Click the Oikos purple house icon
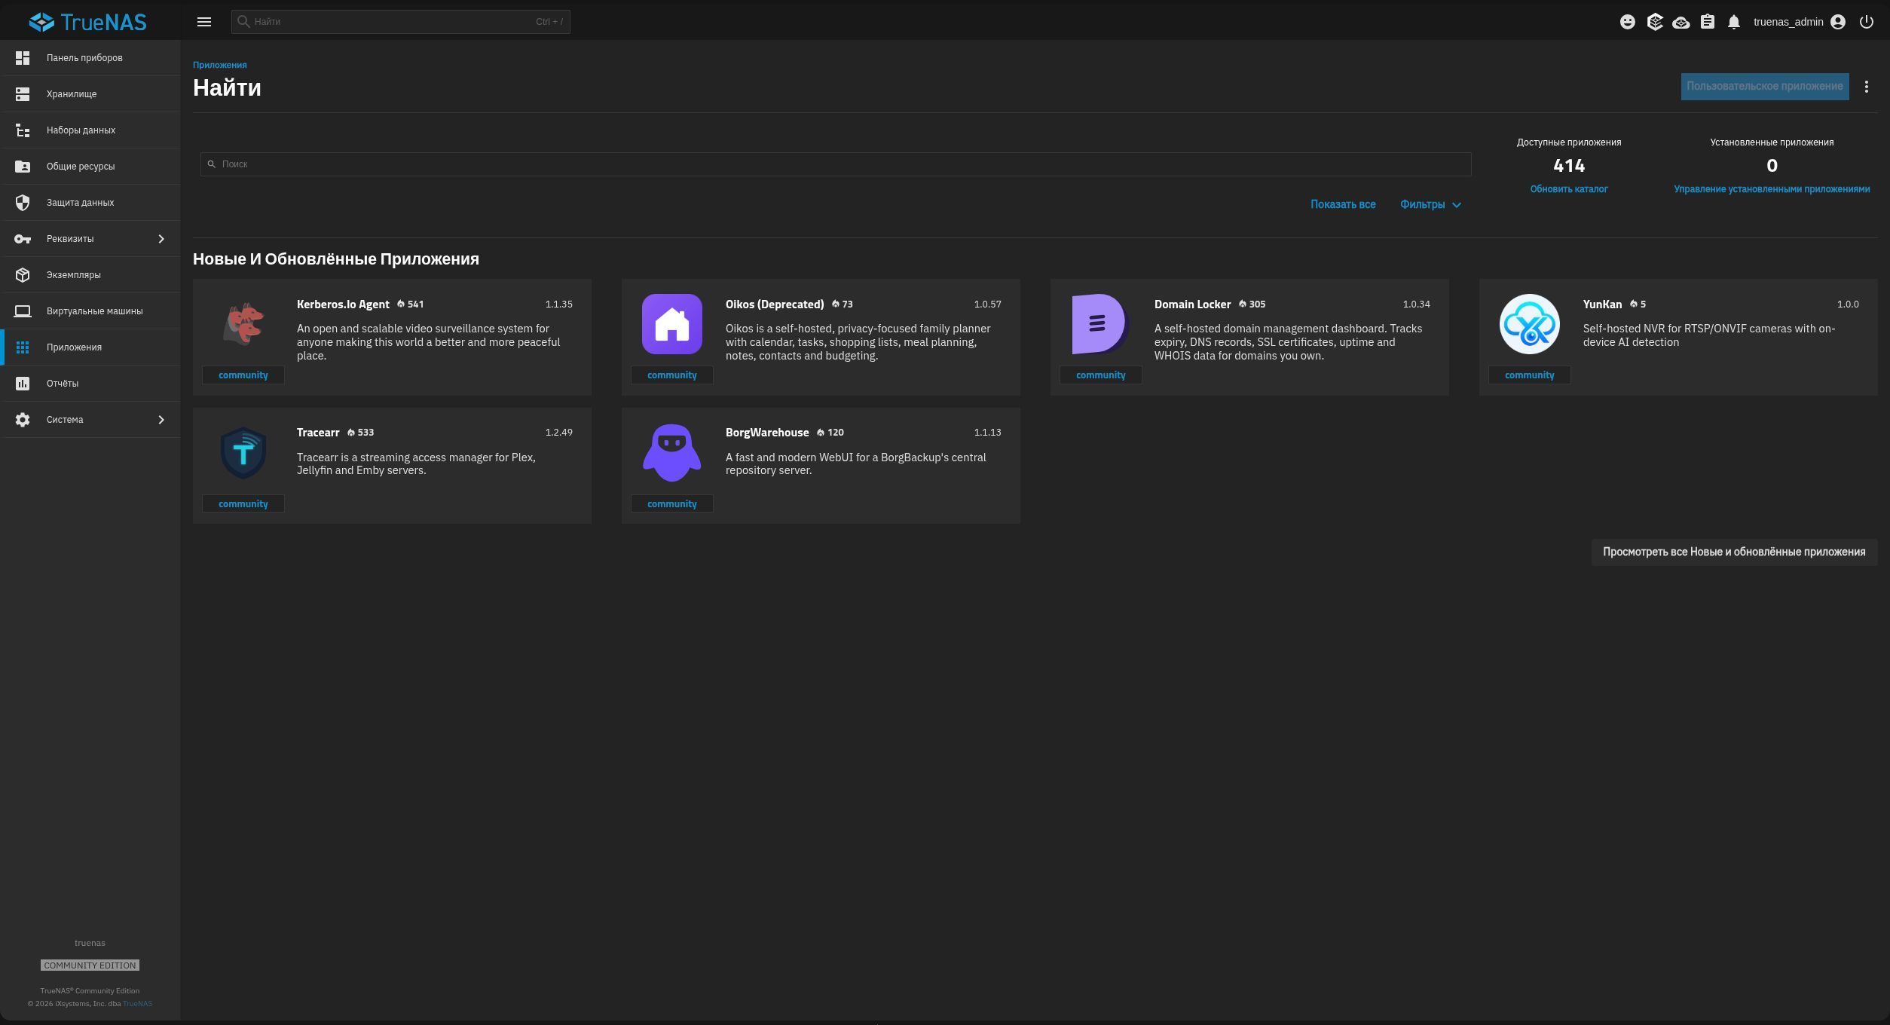Viewport: 1890px width, 1025px height. coord(672,324)
